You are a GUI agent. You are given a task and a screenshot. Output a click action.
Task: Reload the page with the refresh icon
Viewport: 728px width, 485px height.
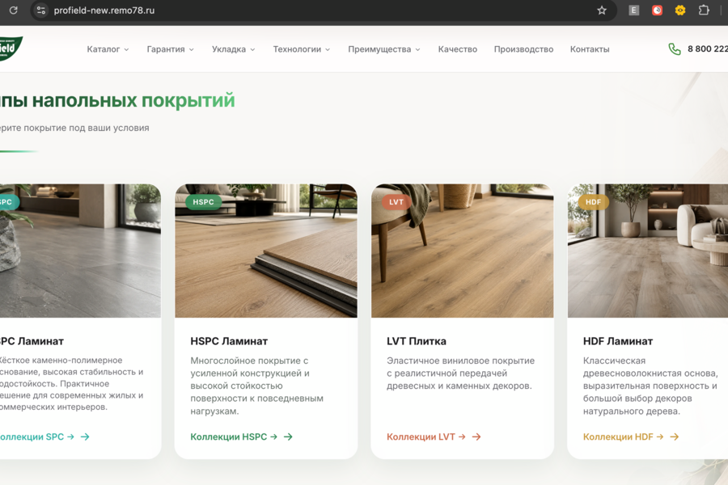(x=14, y=11)
